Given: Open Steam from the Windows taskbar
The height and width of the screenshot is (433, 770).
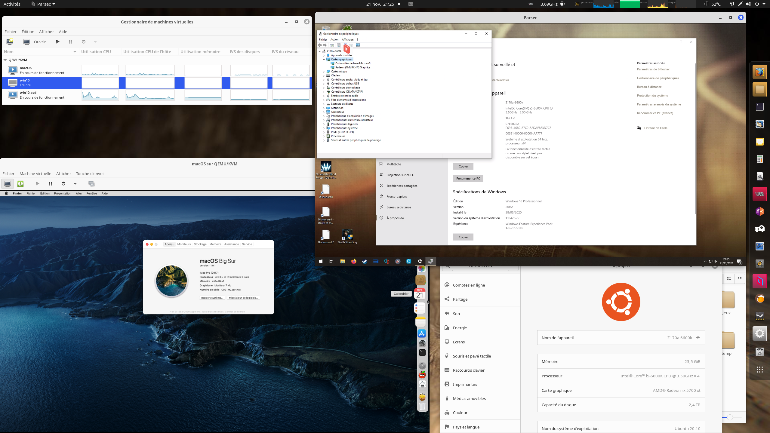Looking at the screenshot, I should [365, 261].
